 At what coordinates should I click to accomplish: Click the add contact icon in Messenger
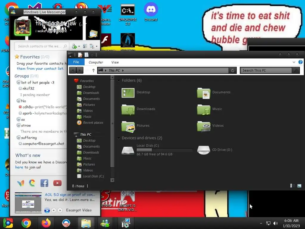pyautogui.click(x=74, y=46)
